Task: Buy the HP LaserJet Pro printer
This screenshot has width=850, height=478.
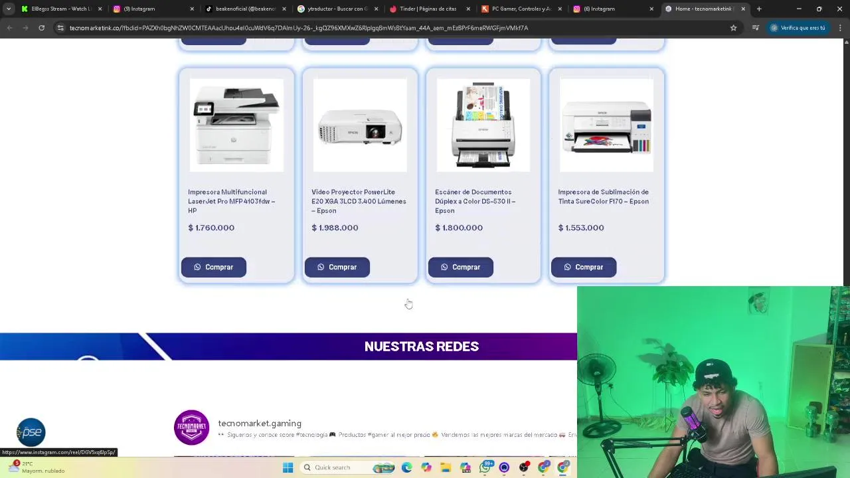Action: (x=213, y=267)
